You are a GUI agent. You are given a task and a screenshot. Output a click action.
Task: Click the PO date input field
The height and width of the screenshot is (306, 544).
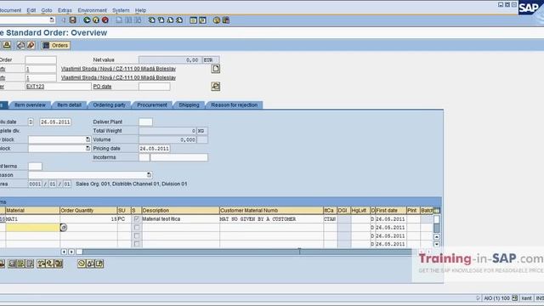(155, 87)
